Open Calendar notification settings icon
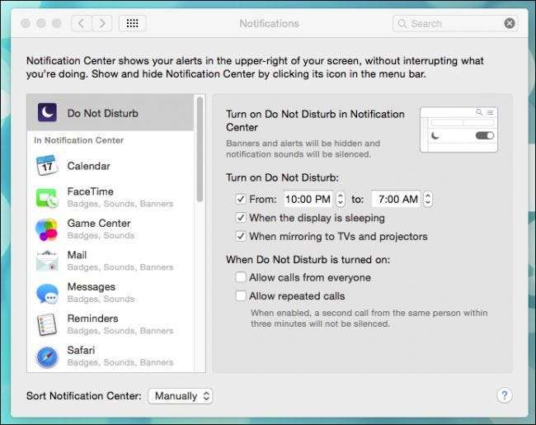Image resolution: width=536 pixels, height=425 pixels. pyautogui.click(x=46, y=166)
